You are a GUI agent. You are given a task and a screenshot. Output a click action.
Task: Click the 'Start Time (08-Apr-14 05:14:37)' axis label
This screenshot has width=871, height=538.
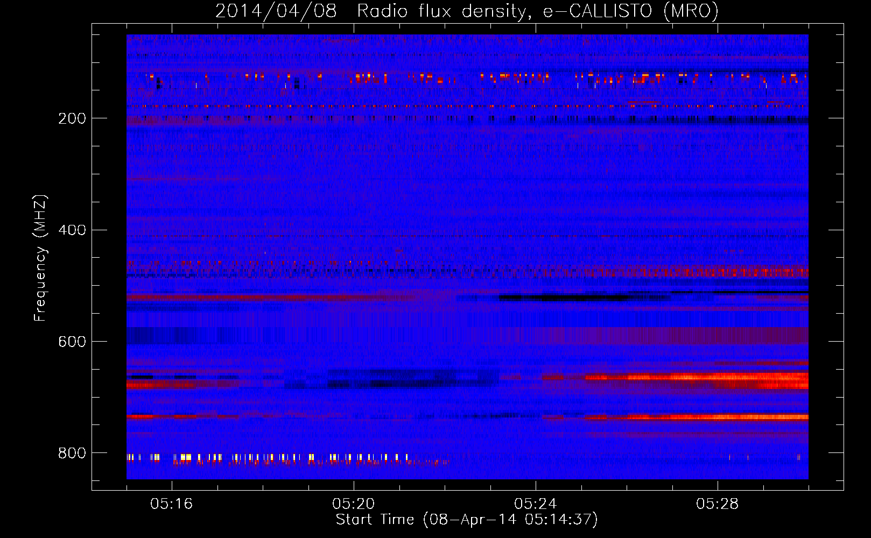point(467,520)
